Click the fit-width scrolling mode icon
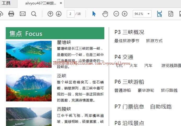 point(159,14)
